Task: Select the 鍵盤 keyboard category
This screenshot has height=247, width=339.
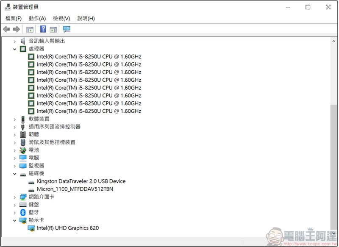Action: (x=33, y=205)
